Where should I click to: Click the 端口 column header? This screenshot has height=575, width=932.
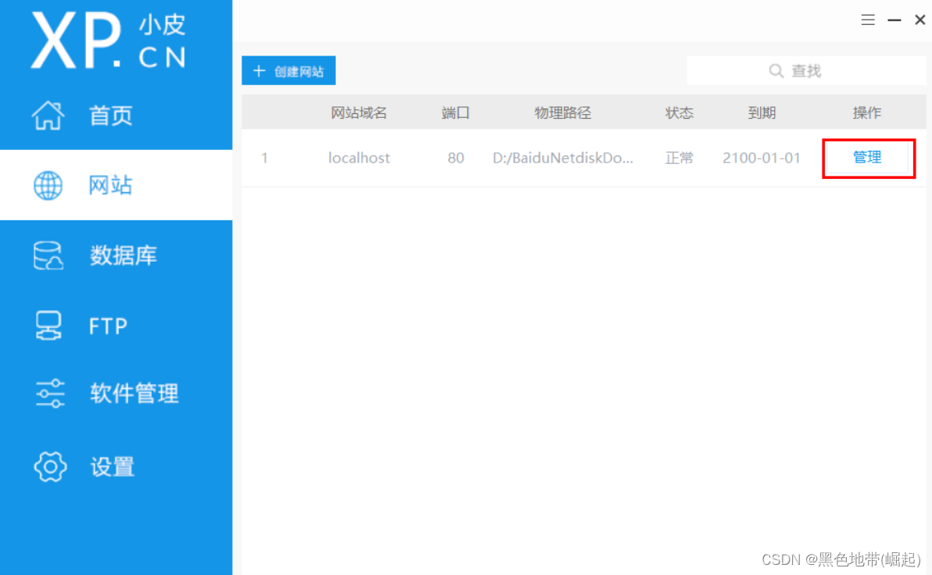click(x=455, y=112)
